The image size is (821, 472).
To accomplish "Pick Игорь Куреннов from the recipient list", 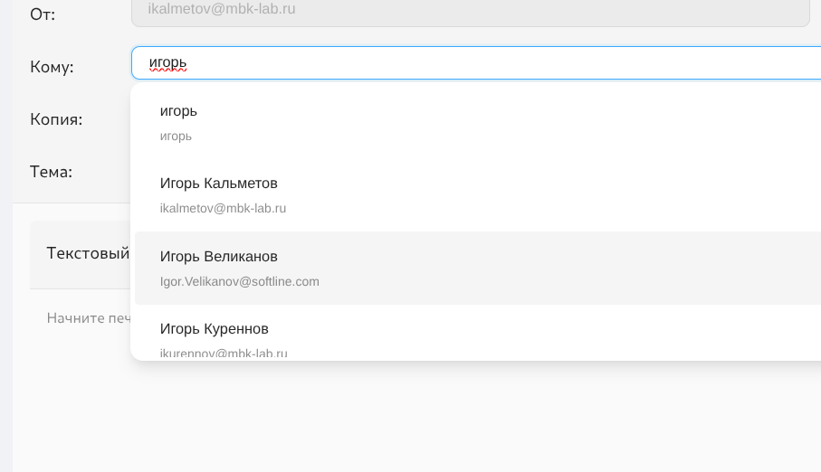I will [214, 329].
